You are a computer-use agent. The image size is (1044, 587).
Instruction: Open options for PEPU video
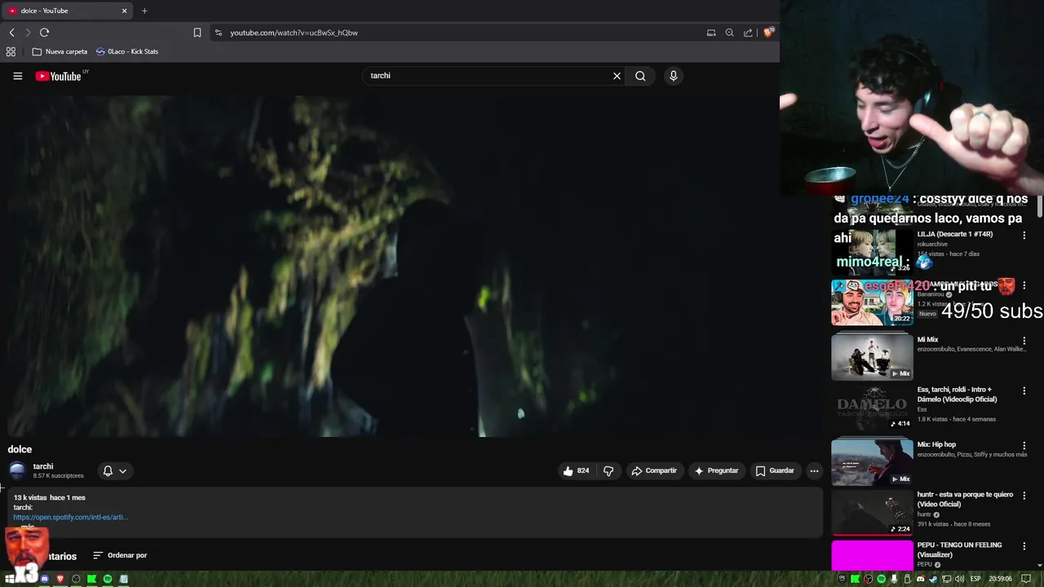(1024, 545)
